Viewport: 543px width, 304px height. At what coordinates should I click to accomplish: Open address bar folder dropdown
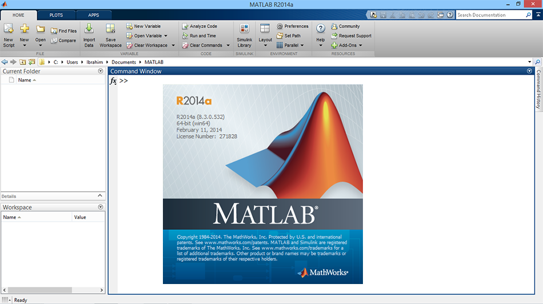point(529,62)
